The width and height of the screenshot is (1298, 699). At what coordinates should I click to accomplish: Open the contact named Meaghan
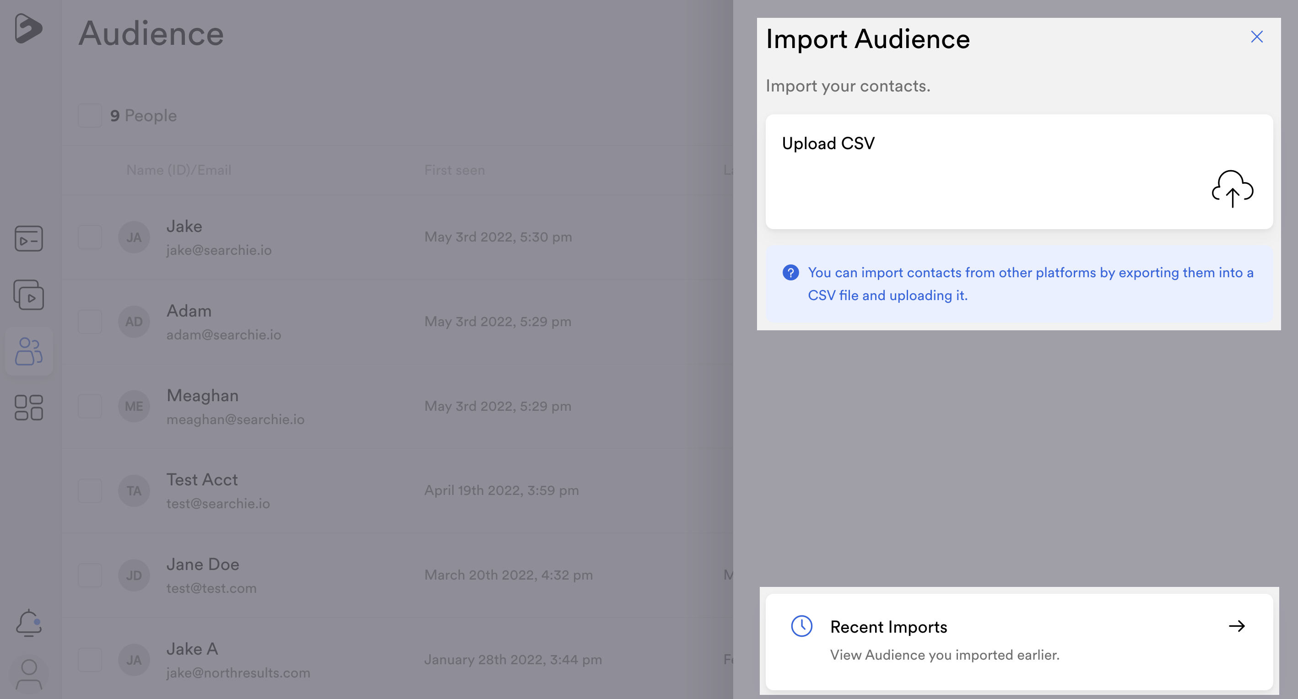point(203,396)
